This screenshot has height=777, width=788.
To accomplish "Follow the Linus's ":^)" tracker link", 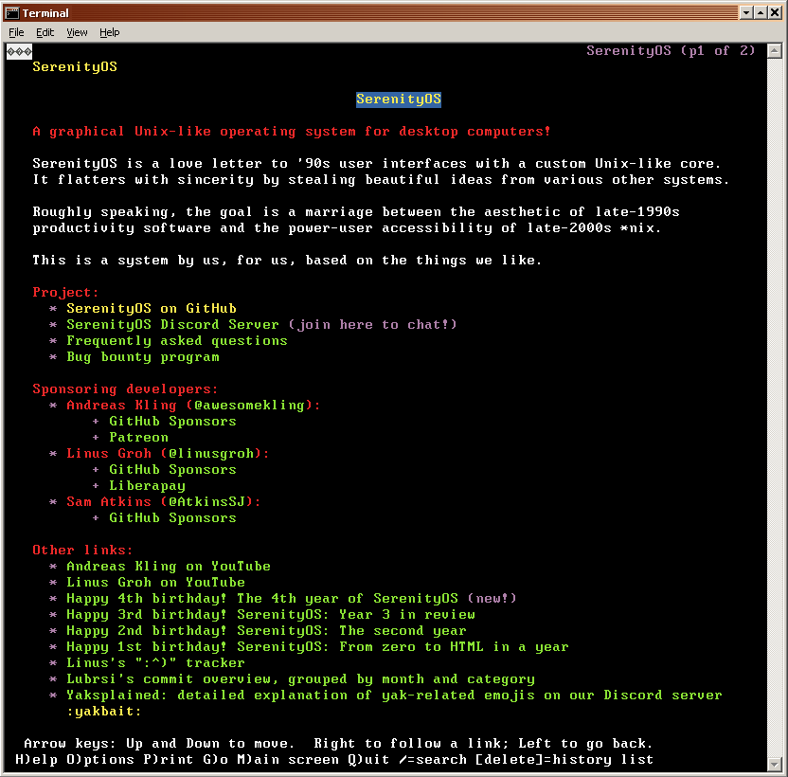I will (155, 662).
